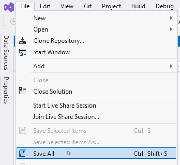Click the navigate backward arrow icon

click(x=13, y=21)
